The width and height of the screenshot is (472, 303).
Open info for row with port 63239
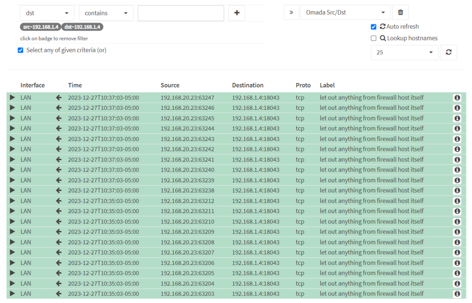457,180
